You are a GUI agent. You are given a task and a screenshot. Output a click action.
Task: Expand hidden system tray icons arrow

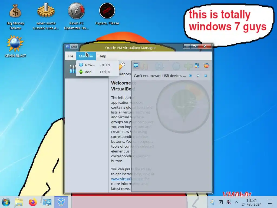(x=236, y=202)
